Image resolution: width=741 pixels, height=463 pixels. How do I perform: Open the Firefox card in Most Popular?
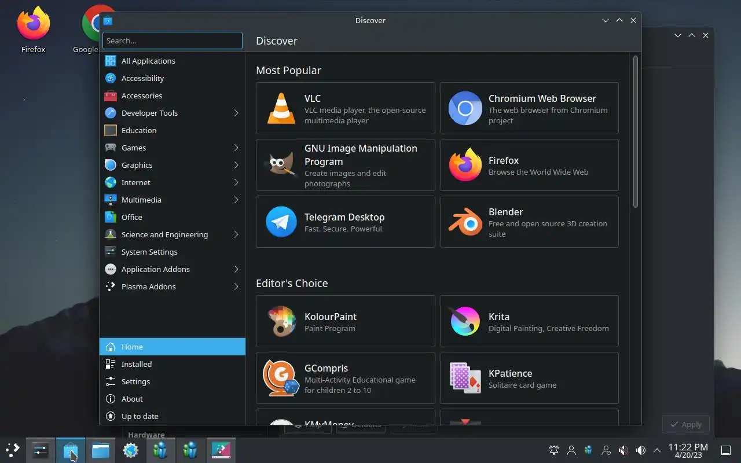pos(529,165)
